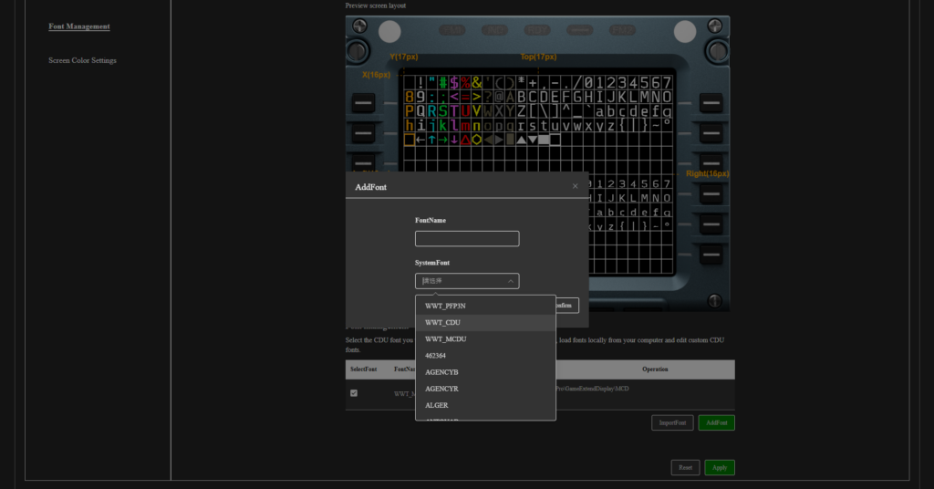Select the 462364 font option
Image resolution: width=934 pixels, height=489 pixels.
[485, 356]
